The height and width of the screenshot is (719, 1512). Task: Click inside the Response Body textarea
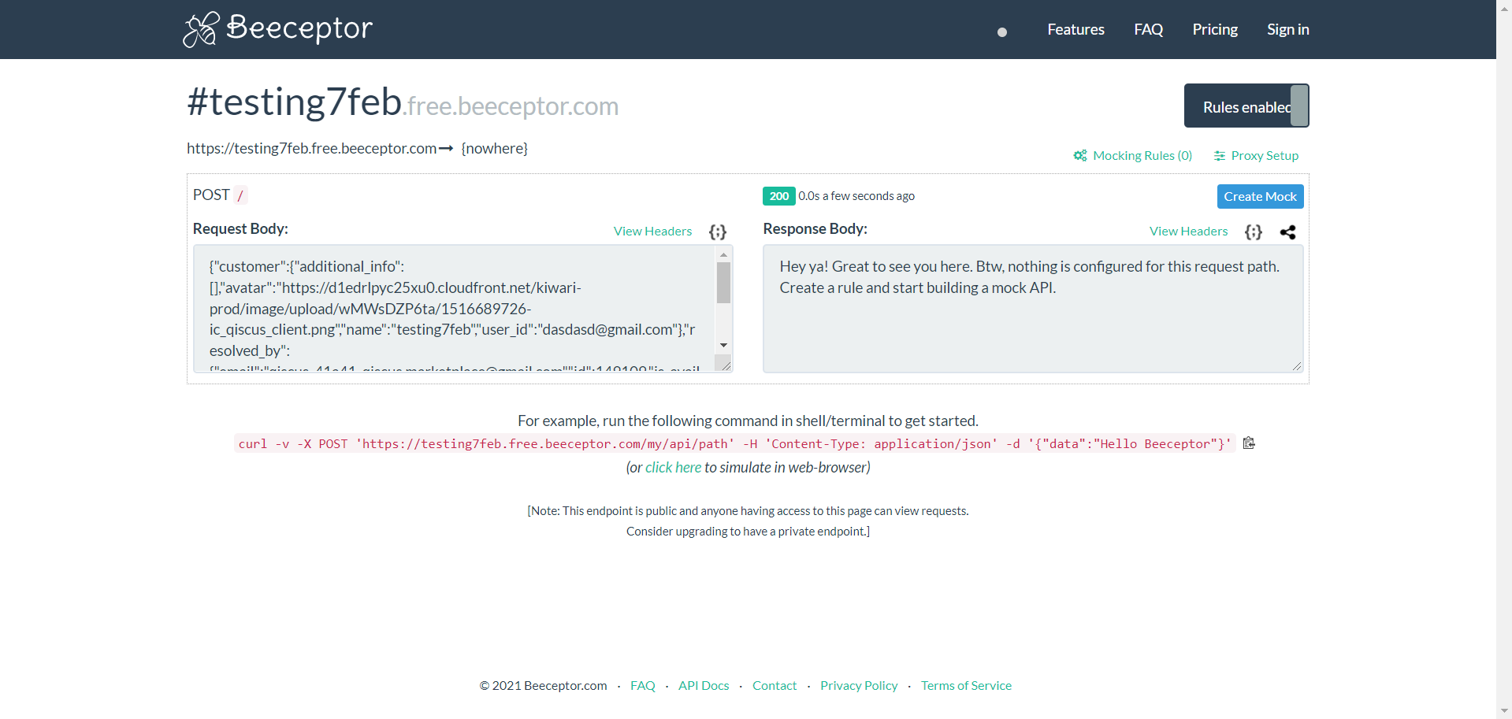[1033, 309]
